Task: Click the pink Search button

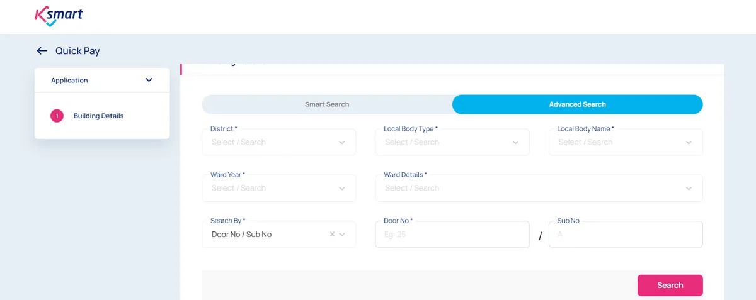Action: click(x=670, y=285)
